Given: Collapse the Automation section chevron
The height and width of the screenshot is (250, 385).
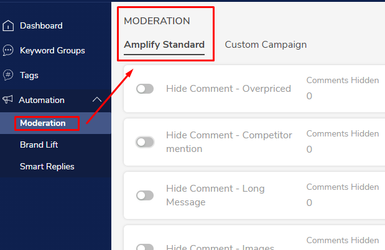Looking at the screenshot, I should coord(97,100).
